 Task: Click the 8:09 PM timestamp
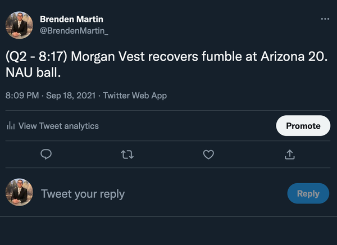pyautogui.click(x=22, y=96)
